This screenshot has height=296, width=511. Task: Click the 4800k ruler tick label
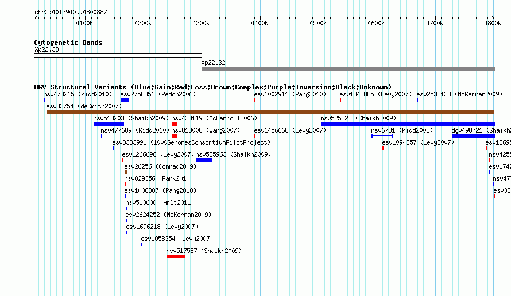tap(493, 23)
